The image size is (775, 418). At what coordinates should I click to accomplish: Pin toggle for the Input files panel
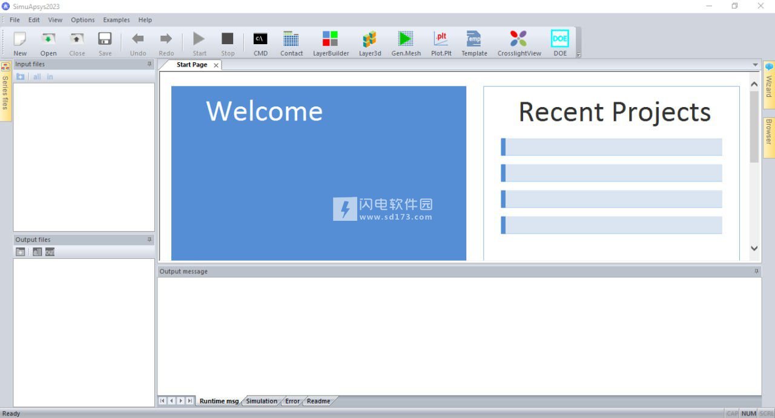coord(150,64)
